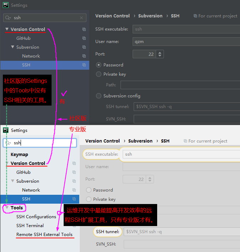Select SSH item in dark settings tree
Image resolution: width=240 pixels, height=252 pixels.
(x=45, y=65)
